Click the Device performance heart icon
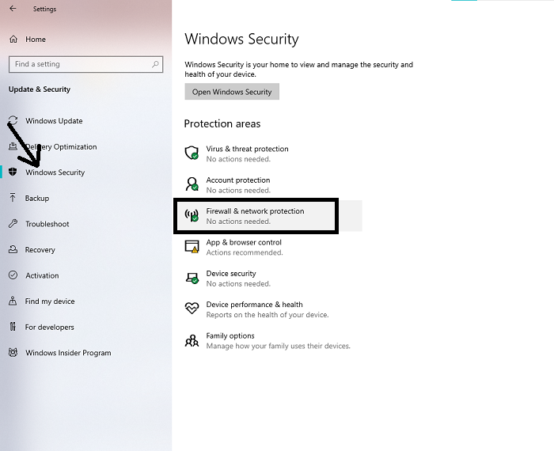 coord(192,308)
